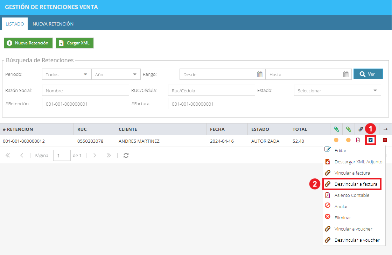Click the Razón Social Nombre input field
Image resolution: width=392 pixels, height=255 pixels.
point(85,90)
